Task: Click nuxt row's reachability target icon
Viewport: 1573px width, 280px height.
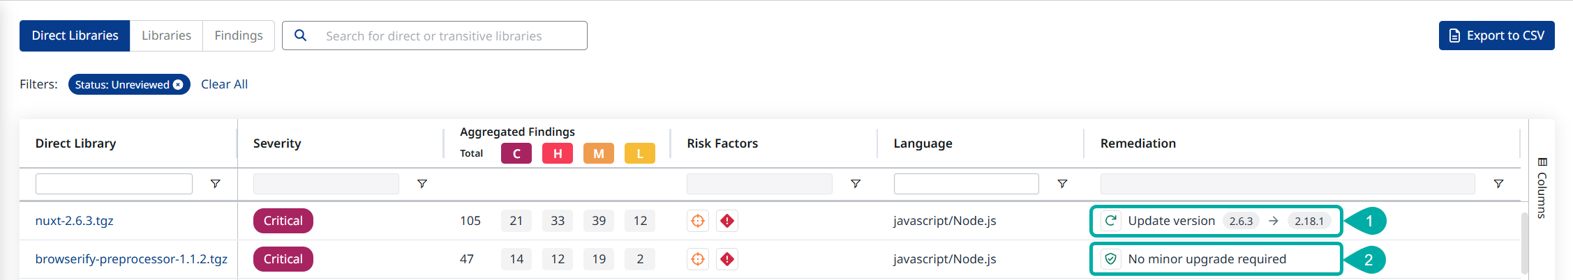Action: [x=698, y=221]
